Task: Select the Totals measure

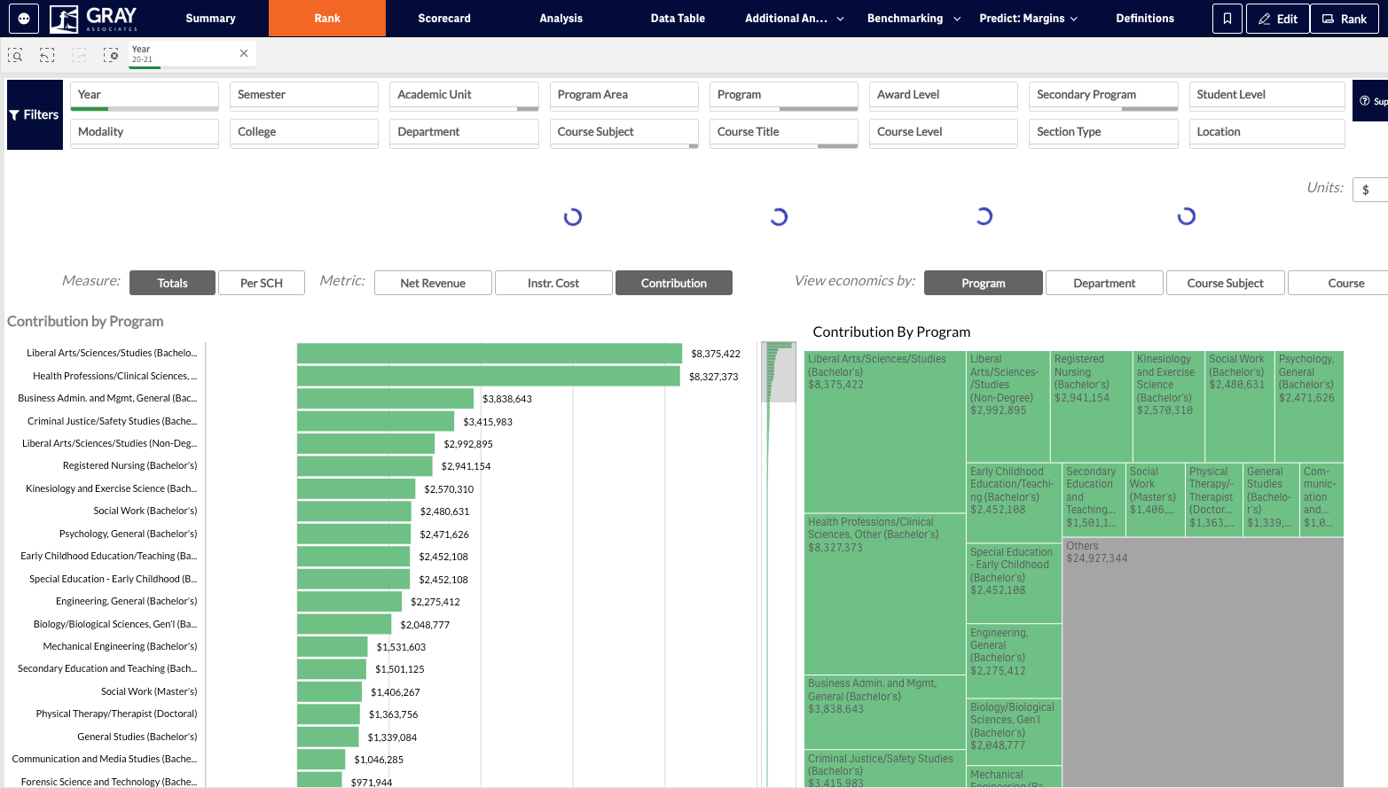Action: click(x=172, y=283)
